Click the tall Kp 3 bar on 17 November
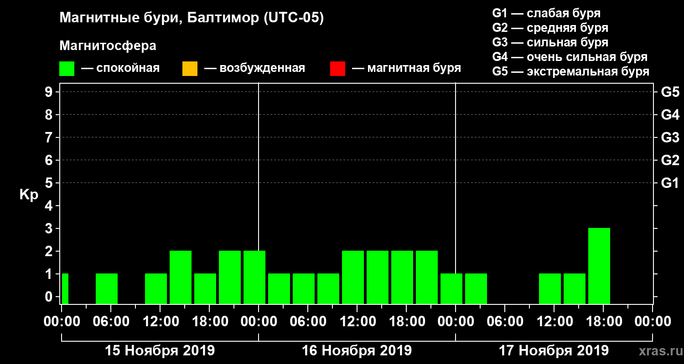684x364 pixels. (599, 266)
